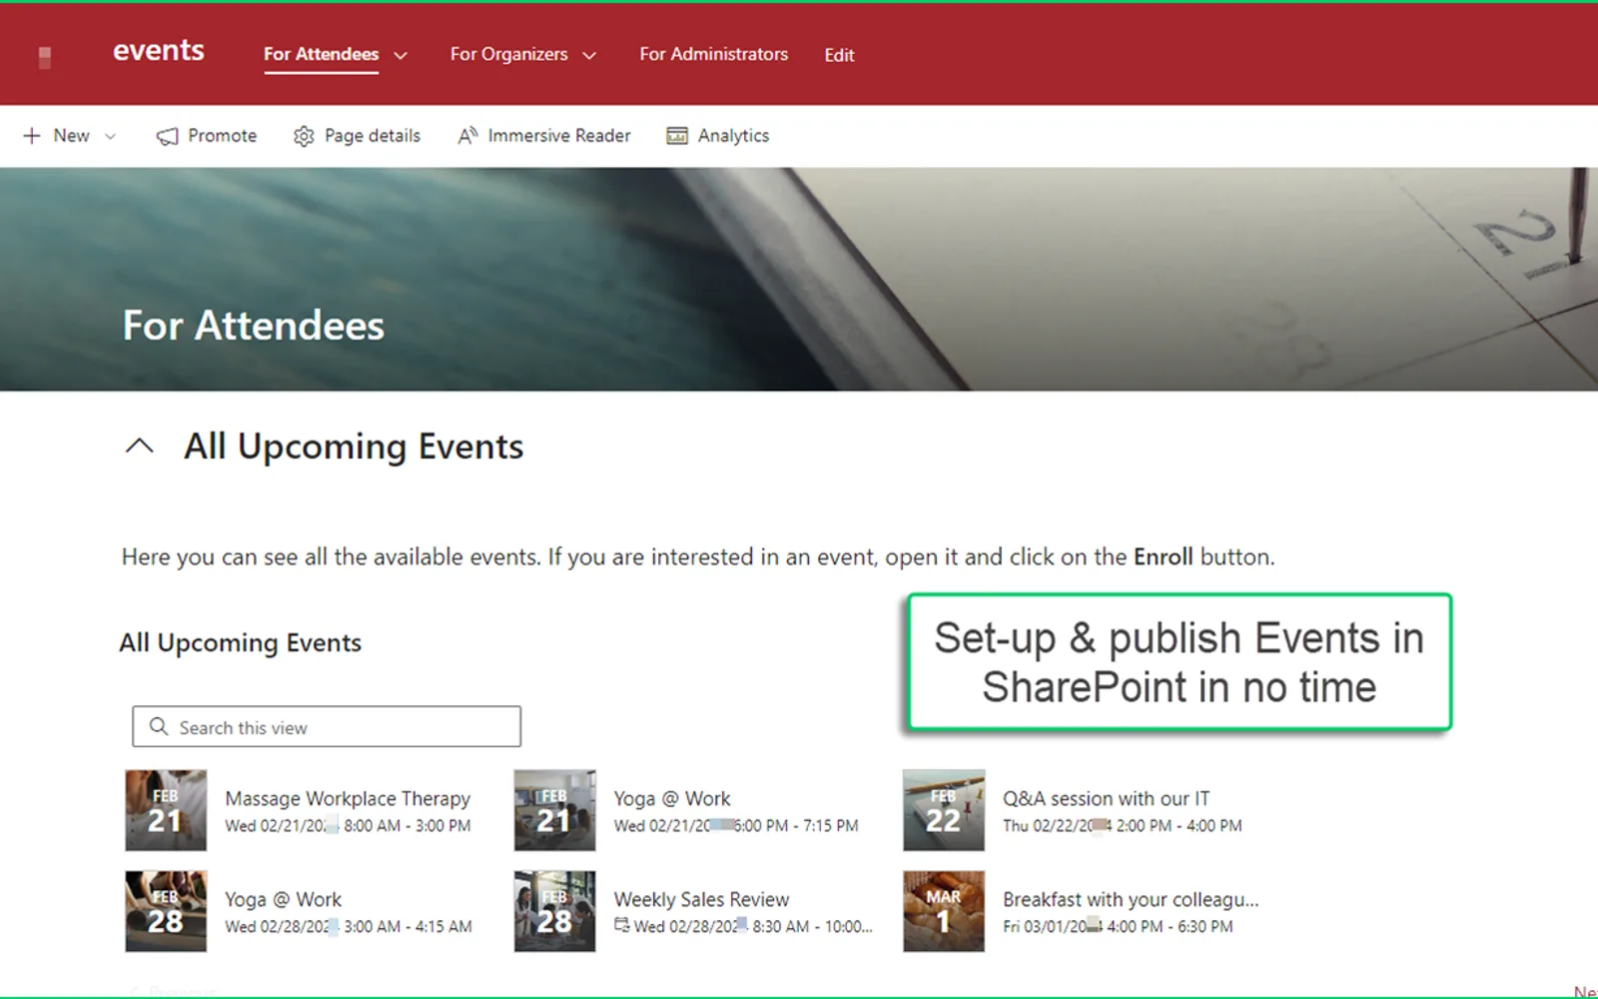The height and width of the screenshot is (999, 1598).
Task: Click the Breakfast with your colleagues Mar 1 thumbnail
Action: (944, 911)
